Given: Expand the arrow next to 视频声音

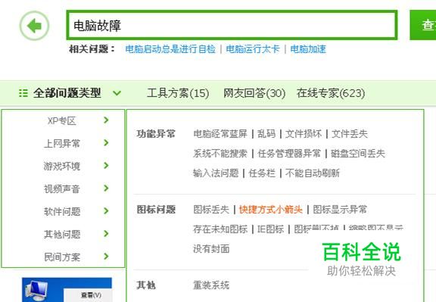Looking at the screenshot, I should (x=106, y=188).
